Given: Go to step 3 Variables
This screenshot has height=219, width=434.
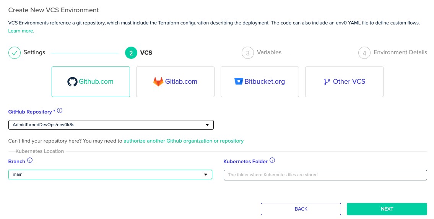Looking at the screenshot, I should (x=262, y=52).
